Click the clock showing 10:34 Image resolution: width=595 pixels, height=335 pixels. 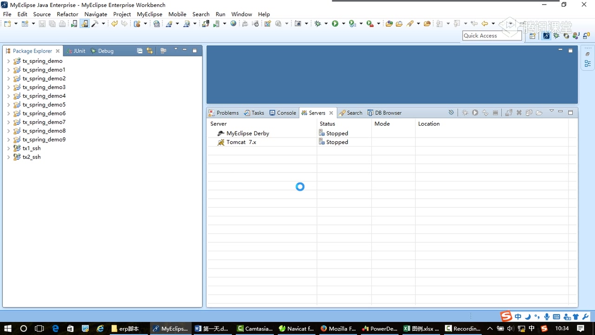click(562, 328)
